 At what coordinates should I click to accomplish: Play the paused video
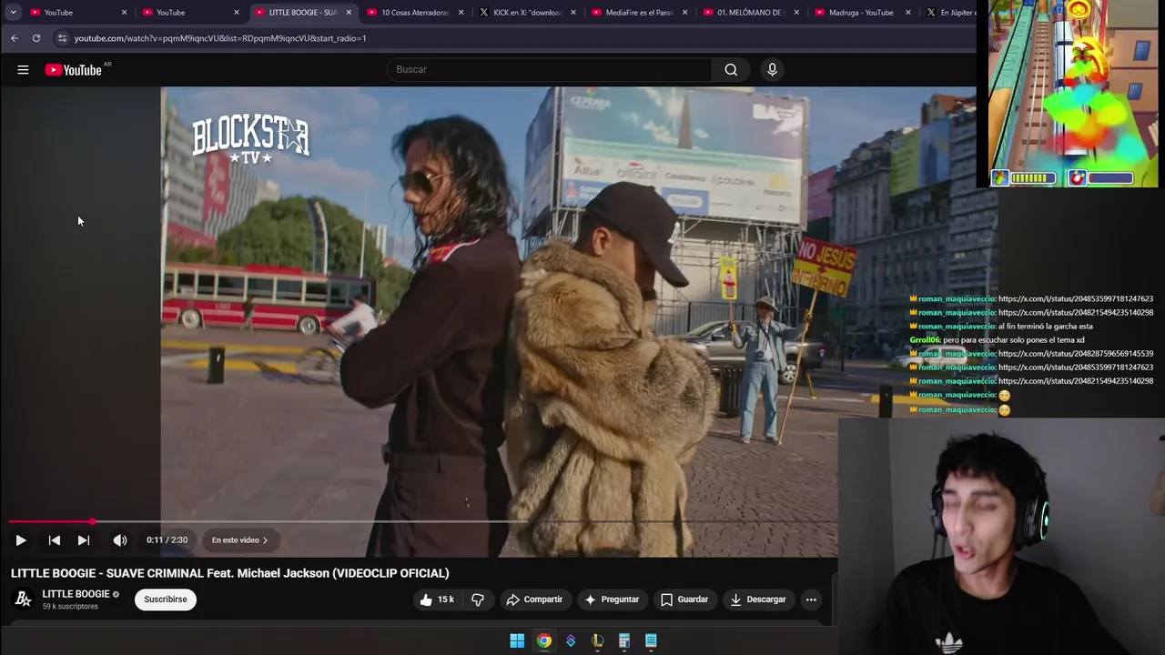(20, 540)
